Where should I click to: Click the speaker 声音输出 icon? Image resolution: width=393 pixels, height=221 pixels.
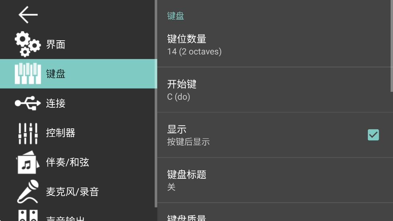point(28,215)
